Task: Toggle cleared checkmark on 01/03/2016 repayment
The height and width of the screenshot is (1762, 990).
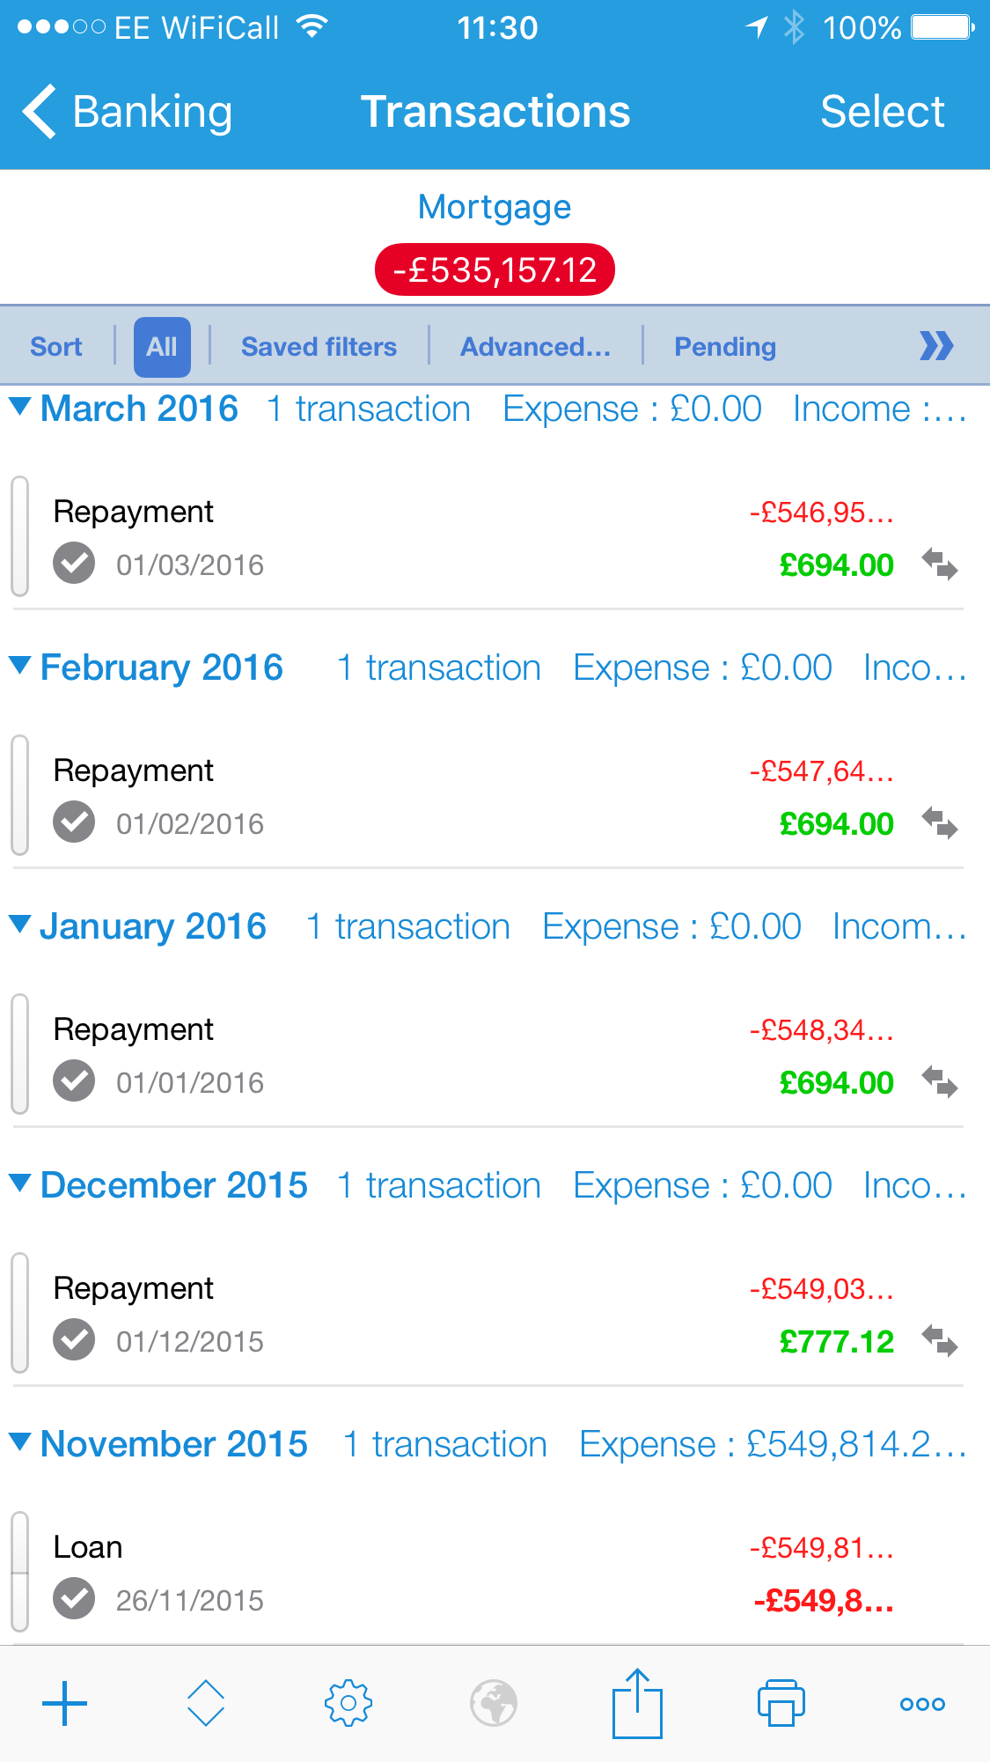Action: click(x=74, y=564)
